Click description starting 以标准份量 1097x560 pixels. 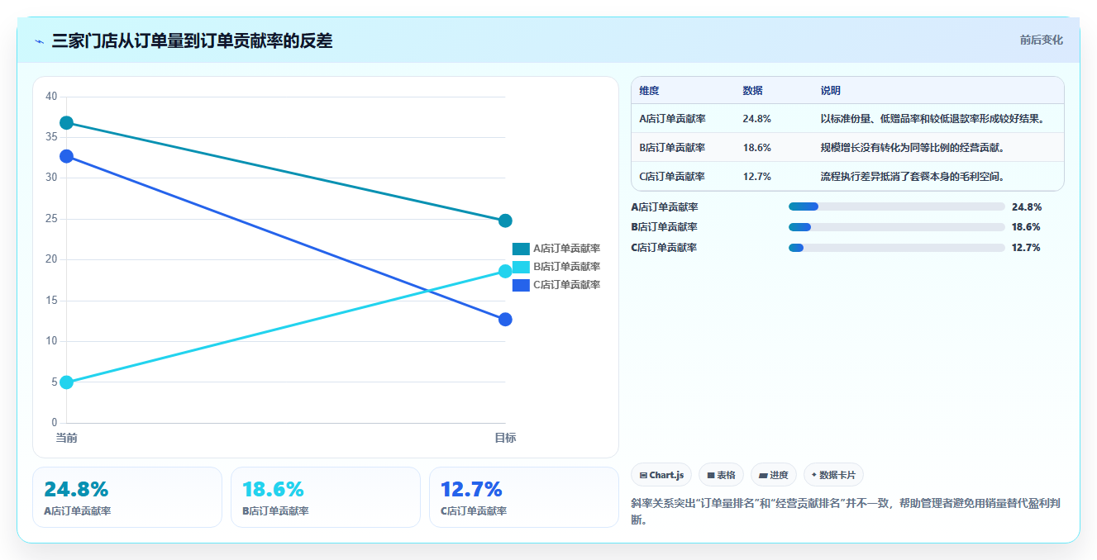(x=932, y=119)
